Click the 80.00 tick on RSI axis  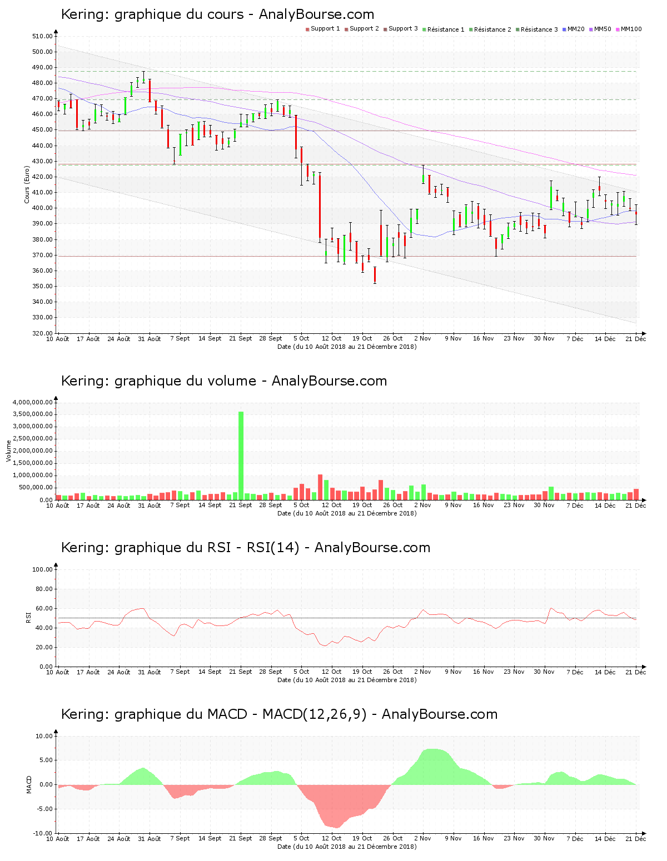44,589
